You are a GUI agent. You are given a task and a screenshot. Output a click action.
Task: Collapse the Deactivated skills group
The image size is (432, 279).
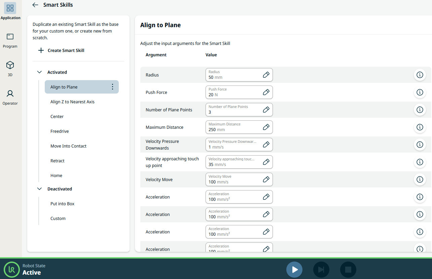pos(39,189)
